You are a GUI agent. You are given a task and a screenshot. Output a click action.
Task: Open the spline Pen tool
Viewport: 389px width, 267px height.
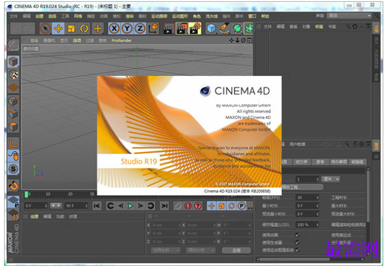tap(224, 29)
